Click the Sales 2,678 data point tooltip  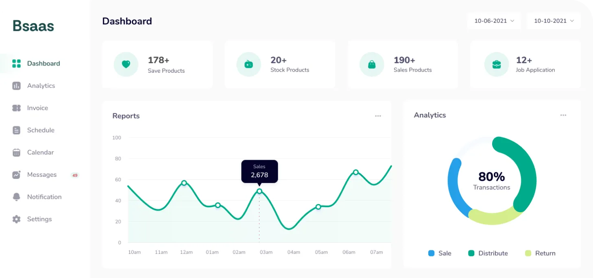[x=259, y=171]
